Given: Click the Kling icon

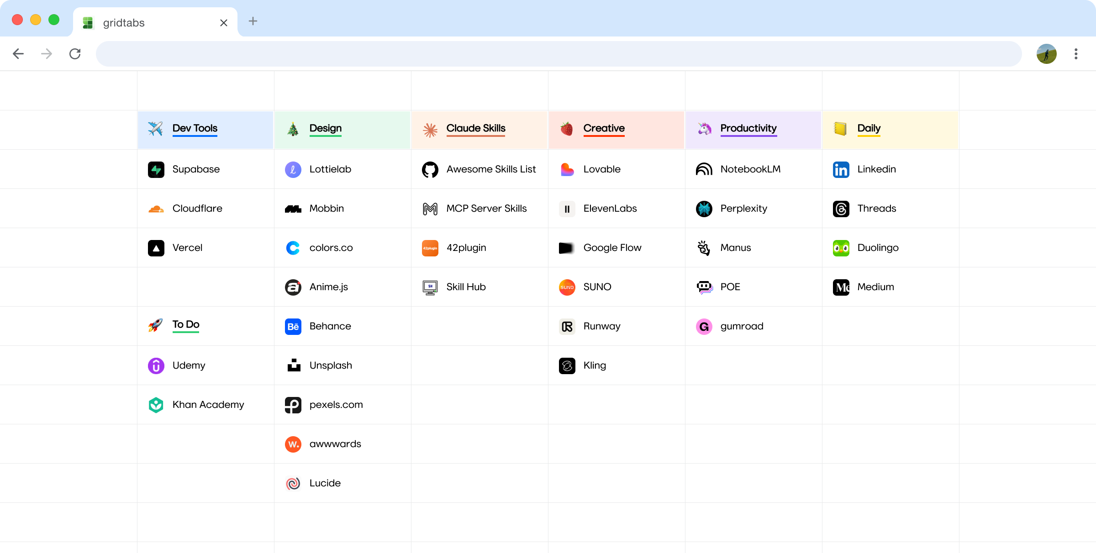Looking at the screenshot, I should tap(567, 366).
